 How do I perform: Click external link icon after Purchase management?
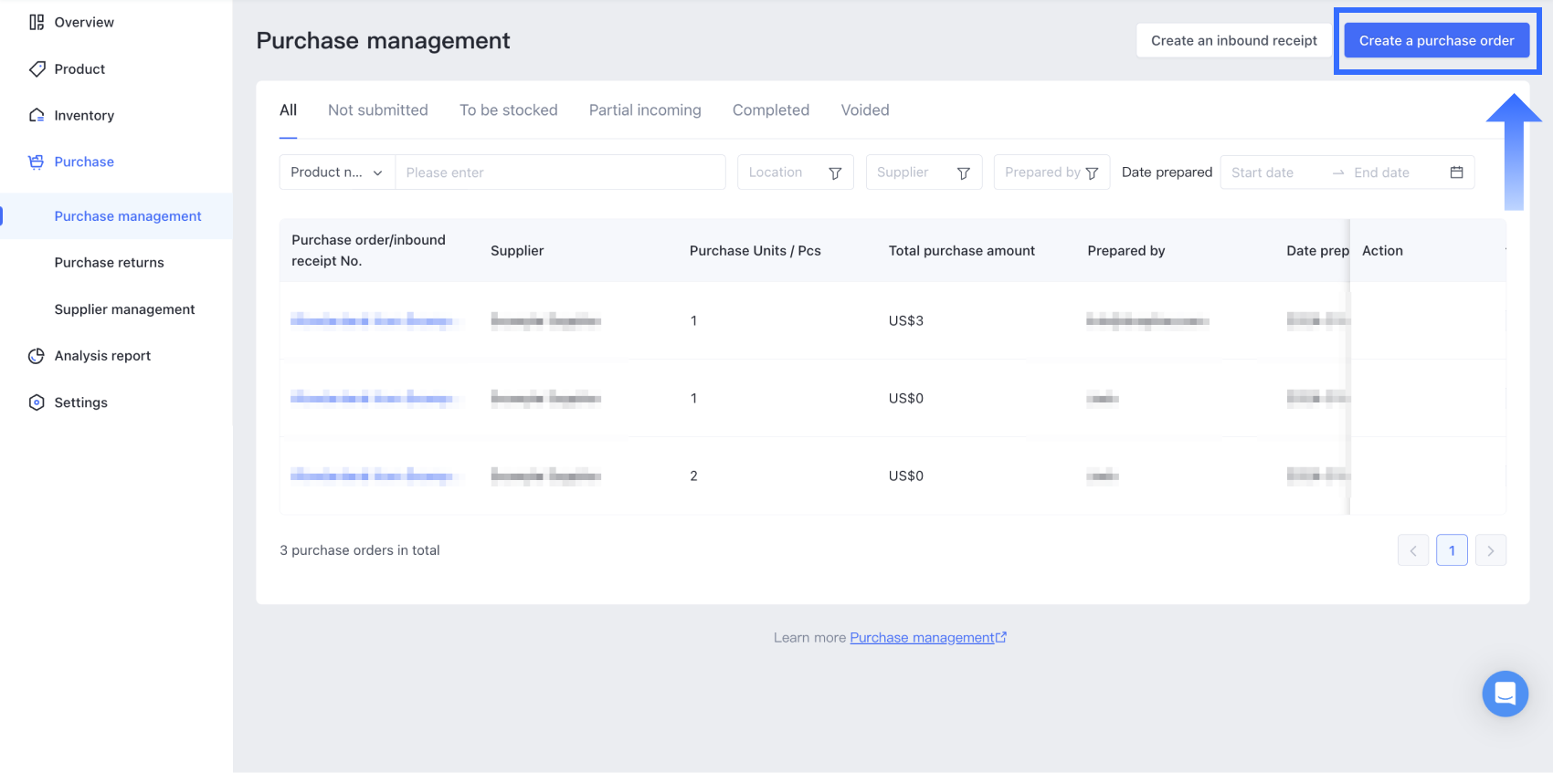pyautogui.click(x=1001, y=637)
